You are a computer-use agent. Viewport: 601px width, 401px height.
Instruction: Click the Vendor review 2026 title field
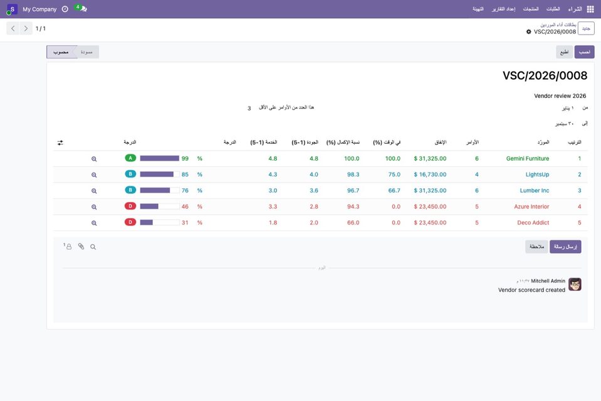[560, 96]
